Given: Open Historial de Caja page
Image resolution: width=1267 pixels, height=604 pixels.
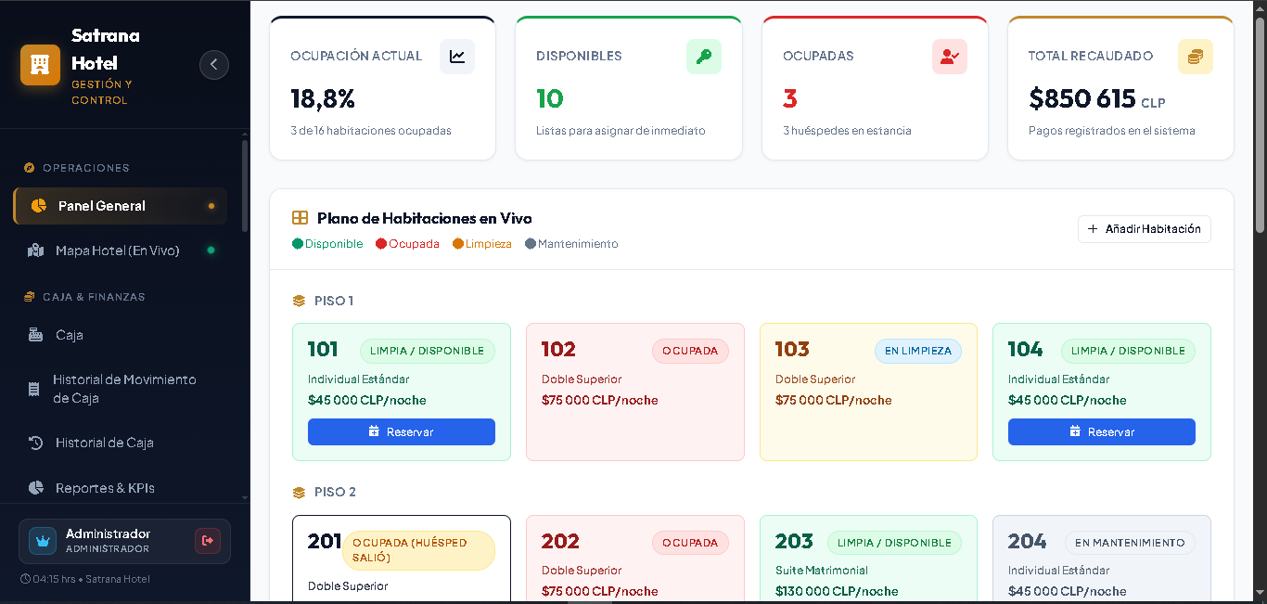Looking at the screenshot, I should pyautogui.click(x=120, y=443).
